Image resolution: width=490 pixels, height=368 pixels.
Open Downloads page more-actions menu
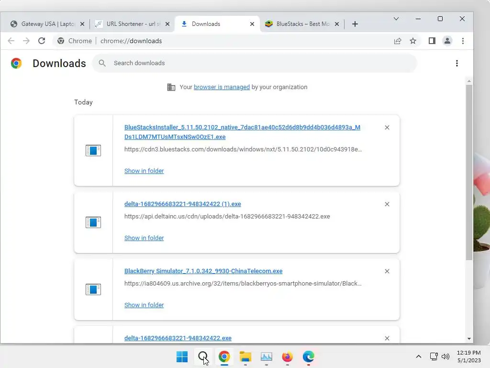457,63
